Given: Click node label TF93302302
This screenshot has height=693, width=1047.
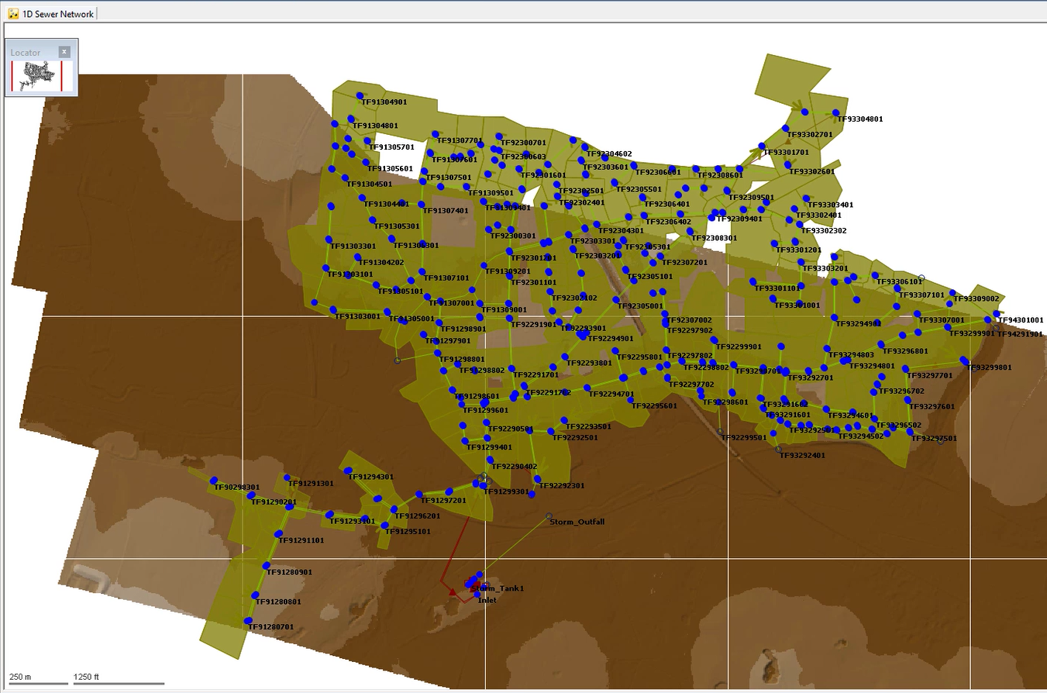Looking at the screenshot, I should [x=824, y=230].
